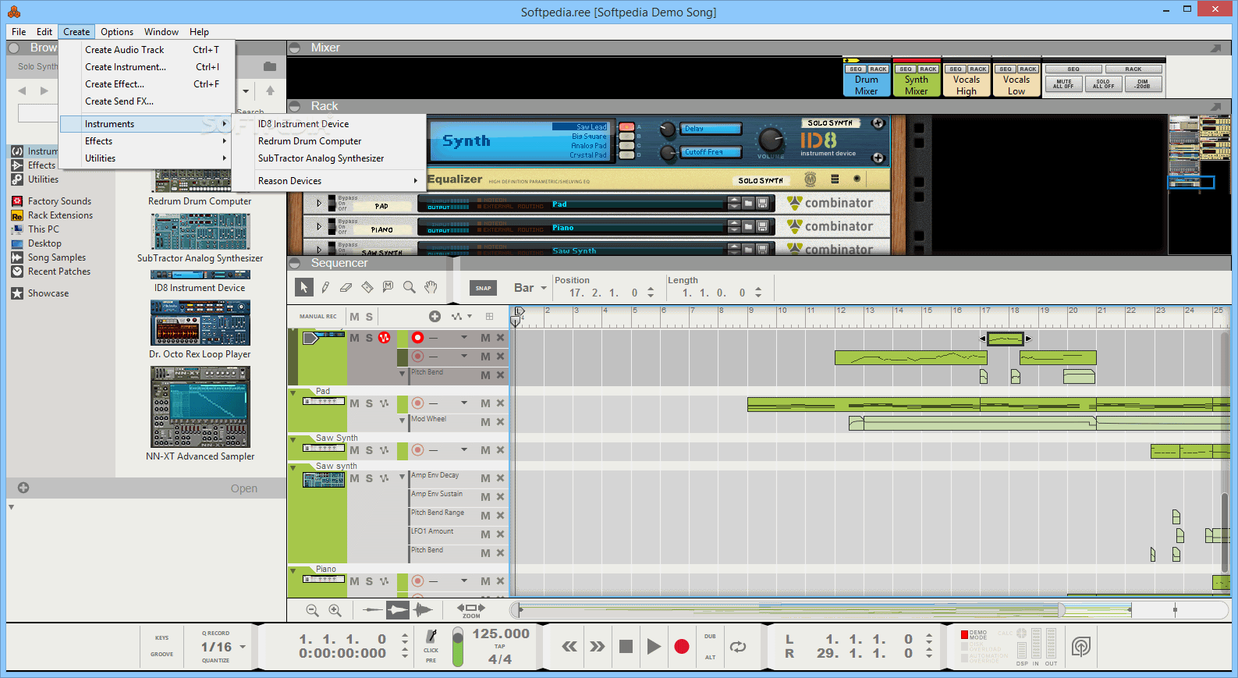Click the plus icon beside Open in browser
1238x678 pixels.
click(x=23, y=488)
